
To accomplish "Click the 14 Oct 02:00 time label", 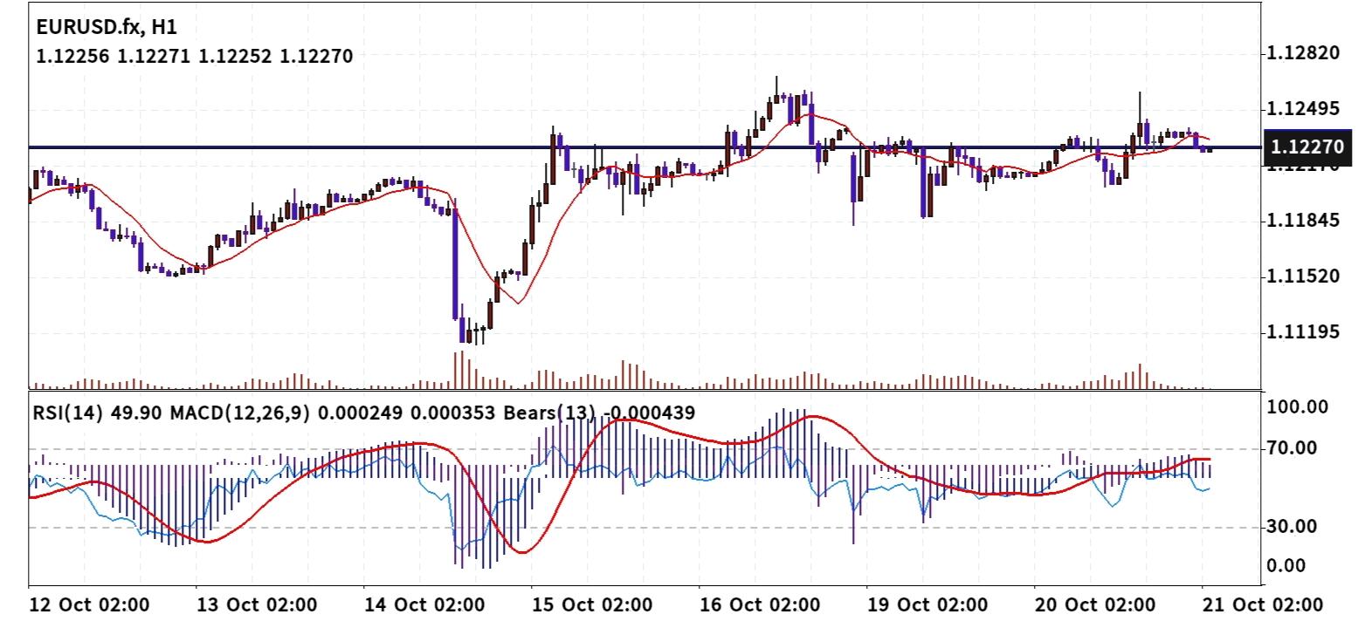I will pyautogui.click(x=423, y=605).
